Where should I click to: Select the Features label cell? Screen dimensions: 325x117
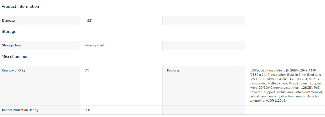[x=173, y=70]
